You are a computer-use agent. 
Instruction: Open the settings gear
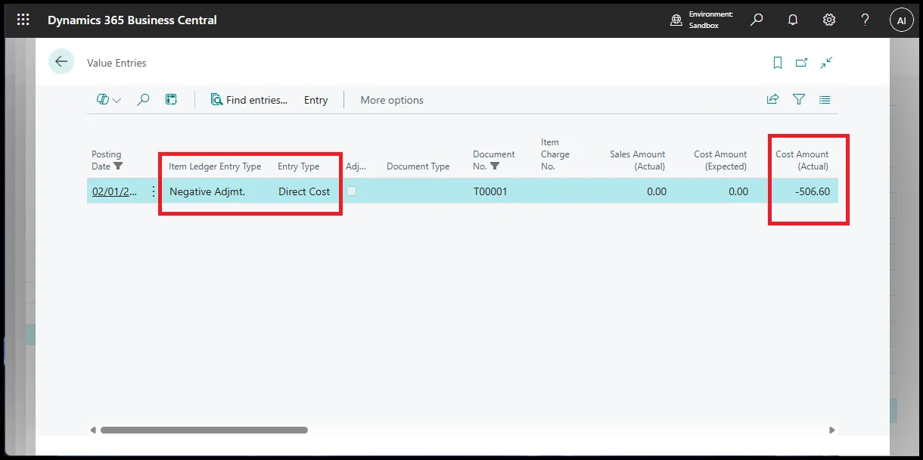(829, 20)
